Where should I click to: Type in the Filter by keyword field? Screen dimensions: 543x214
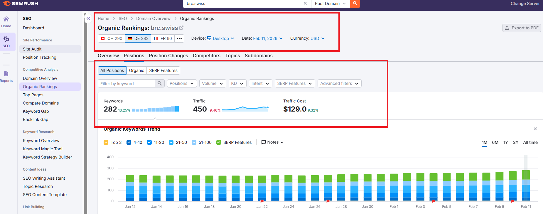126,83
